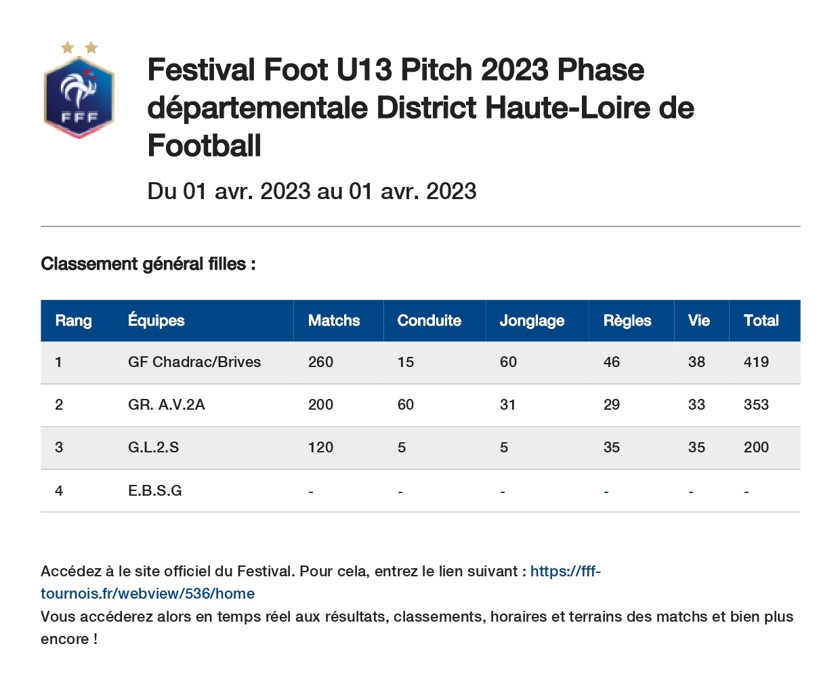The height and width of the screenshot is (684, 840).
Task: Click the 419 total score cell
Action: click(x=756, y=362)
